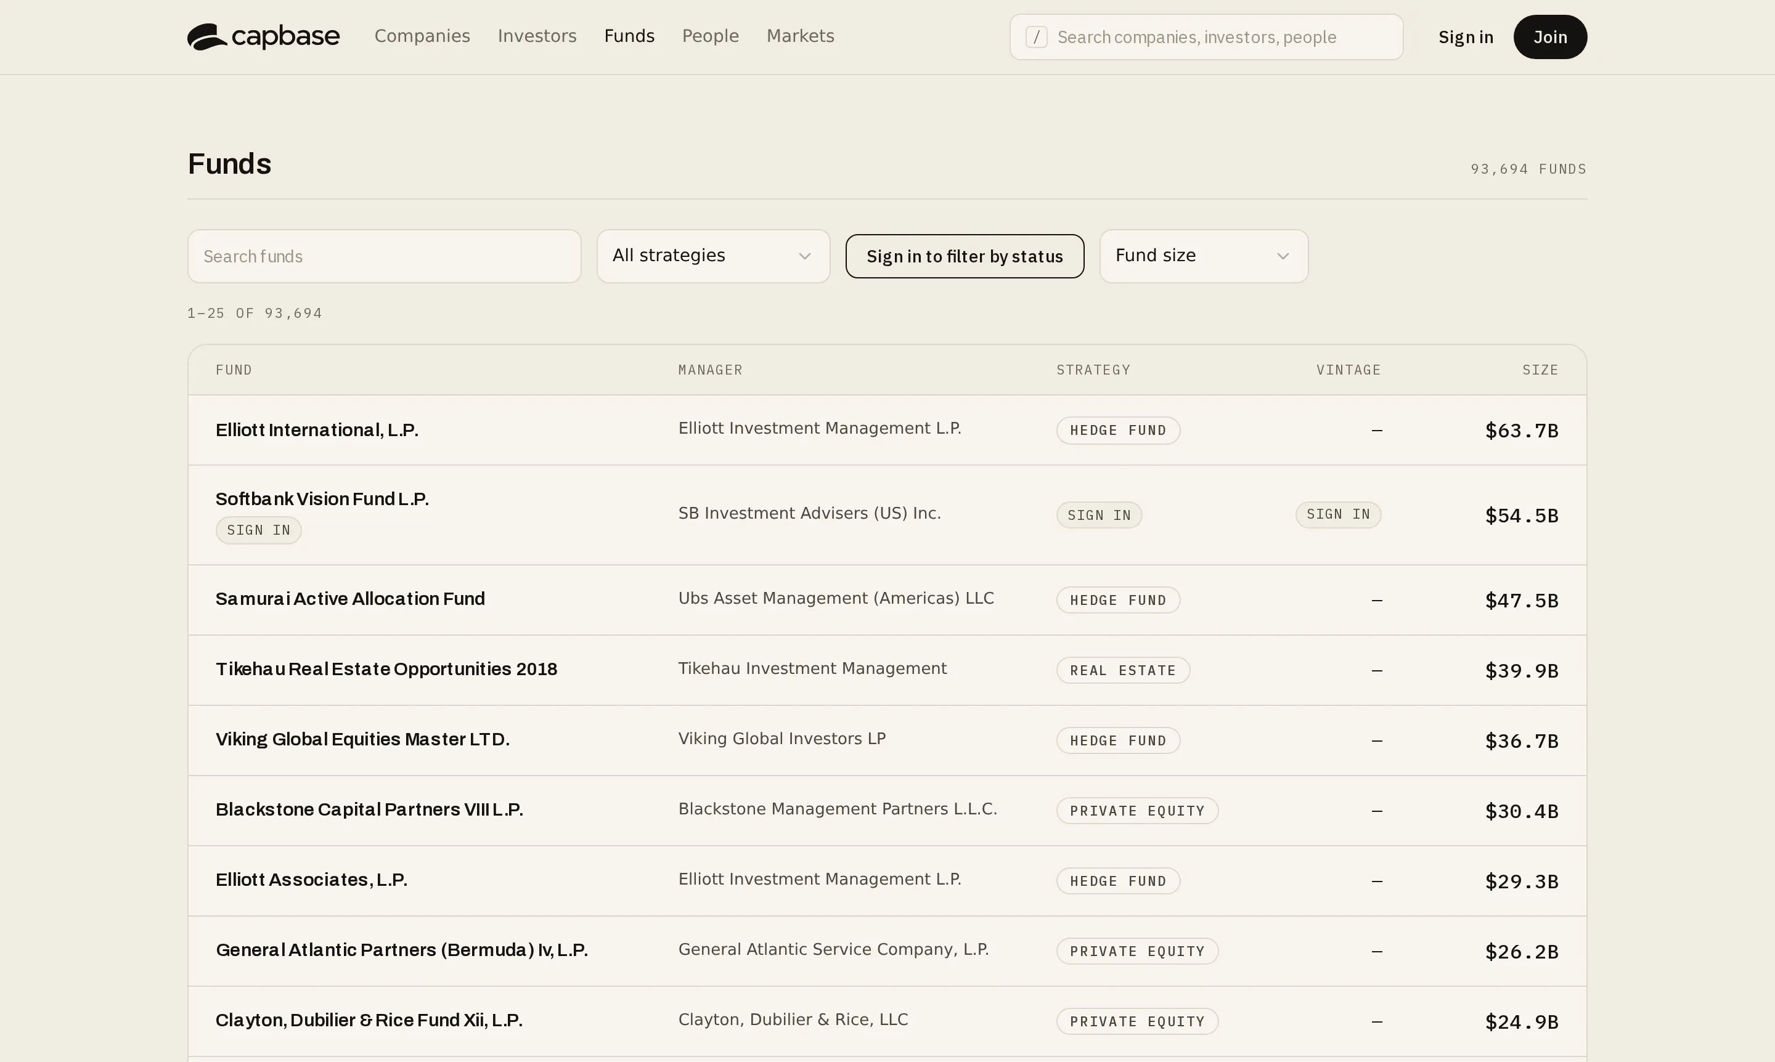Open Tikehau Real Estate Opportunities 2018
The height and width of the screenshot is (1062, 1775).
tap(386, 669)
